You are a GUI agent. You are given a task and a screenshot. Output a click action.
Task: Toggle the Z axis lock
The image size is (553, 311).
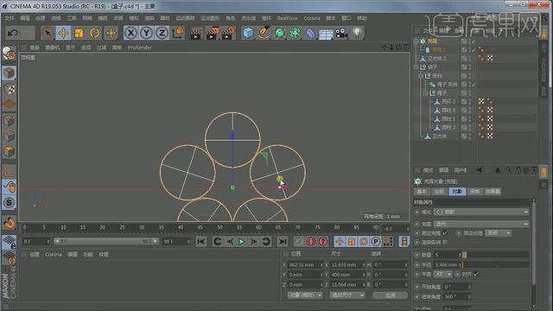tap(162, 33)
